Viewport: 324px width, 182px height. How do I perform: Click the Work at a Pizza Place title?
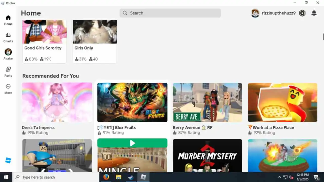pyautogui.click(x=271, y=128)
